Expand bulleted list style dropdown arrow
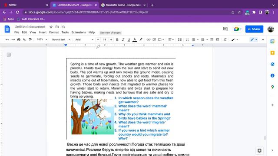Screen dimensions: 278x156 pyautogui.click(x=198, y=39)
